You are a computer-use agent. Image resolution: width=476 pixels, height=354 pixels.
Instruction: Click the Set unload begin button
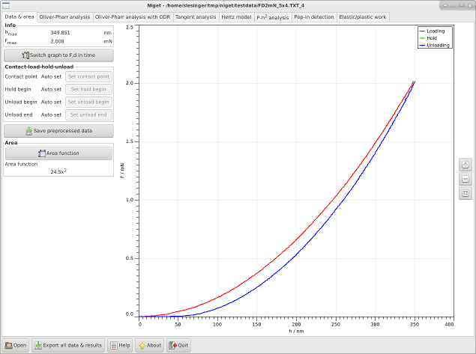point(88,102)
